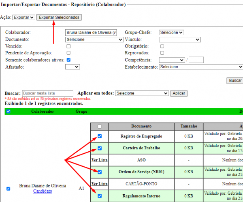Open the Afastado dropdown

pyautogui.click(x=72, y=67)
